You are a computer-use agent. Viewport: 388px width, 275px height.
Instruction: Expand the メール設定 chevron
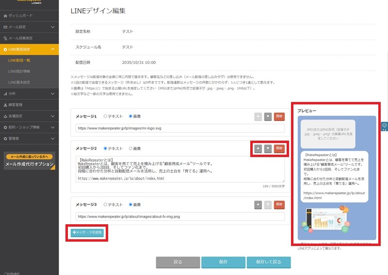pyautogui.click(x=52, y=27)
